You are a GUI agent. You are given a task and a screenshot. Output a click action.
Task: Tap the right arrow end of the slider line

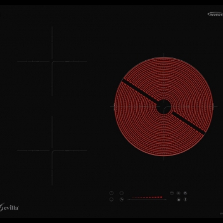[x=166, y=199]
